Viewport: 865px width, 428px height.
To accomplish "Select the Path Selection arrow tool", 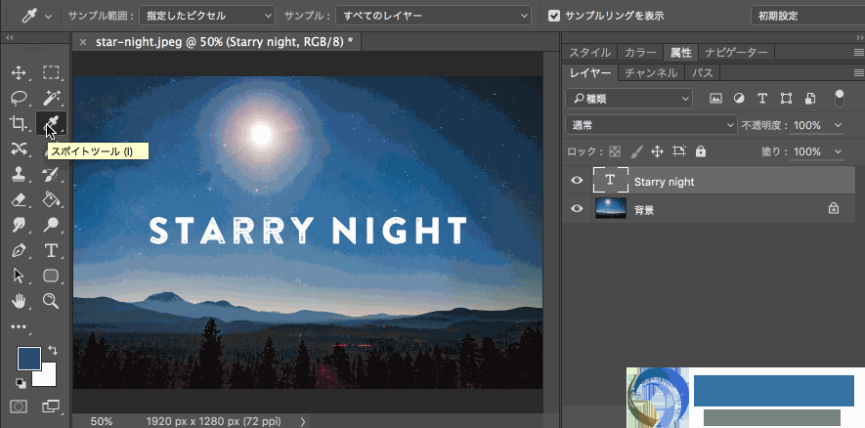I will coord(19,276).
